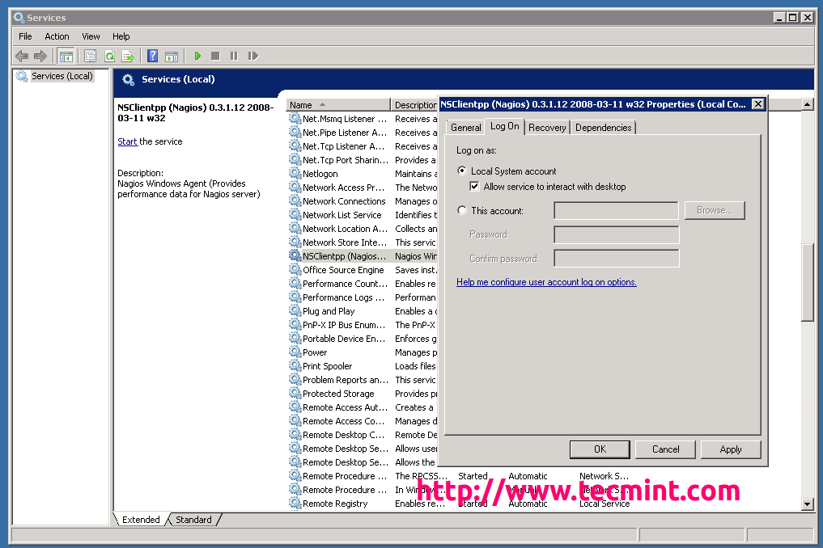Select the Local System account radio button
The image size is (823, 548).
click(462, 171)
